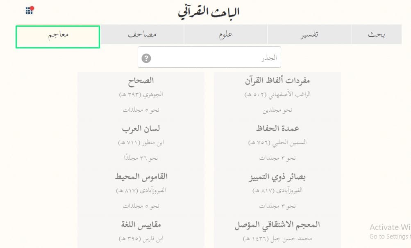Click author line ابن فارس (٣٩٥ هـ)
Image resolution: width=411 pixels, height=248 pixels.
[141, 239]
